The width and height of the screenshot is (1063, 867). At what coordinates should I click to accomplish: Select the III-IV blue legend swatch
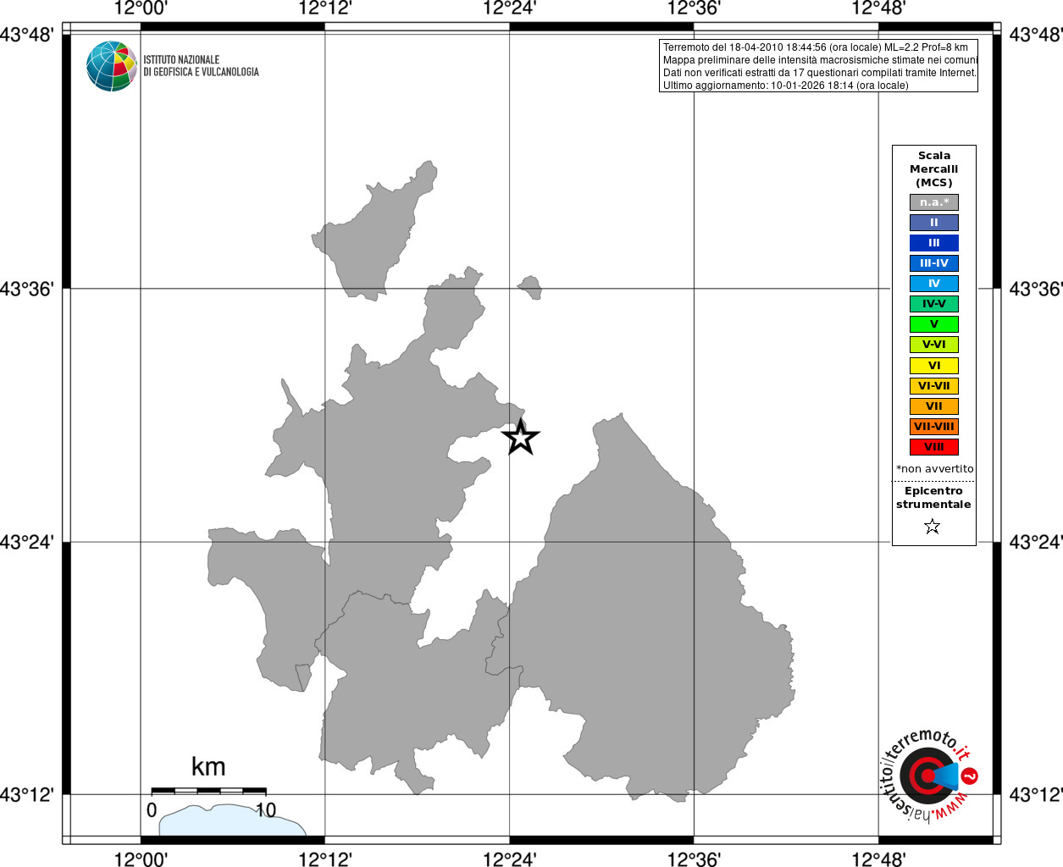click(x=934, y=263)
